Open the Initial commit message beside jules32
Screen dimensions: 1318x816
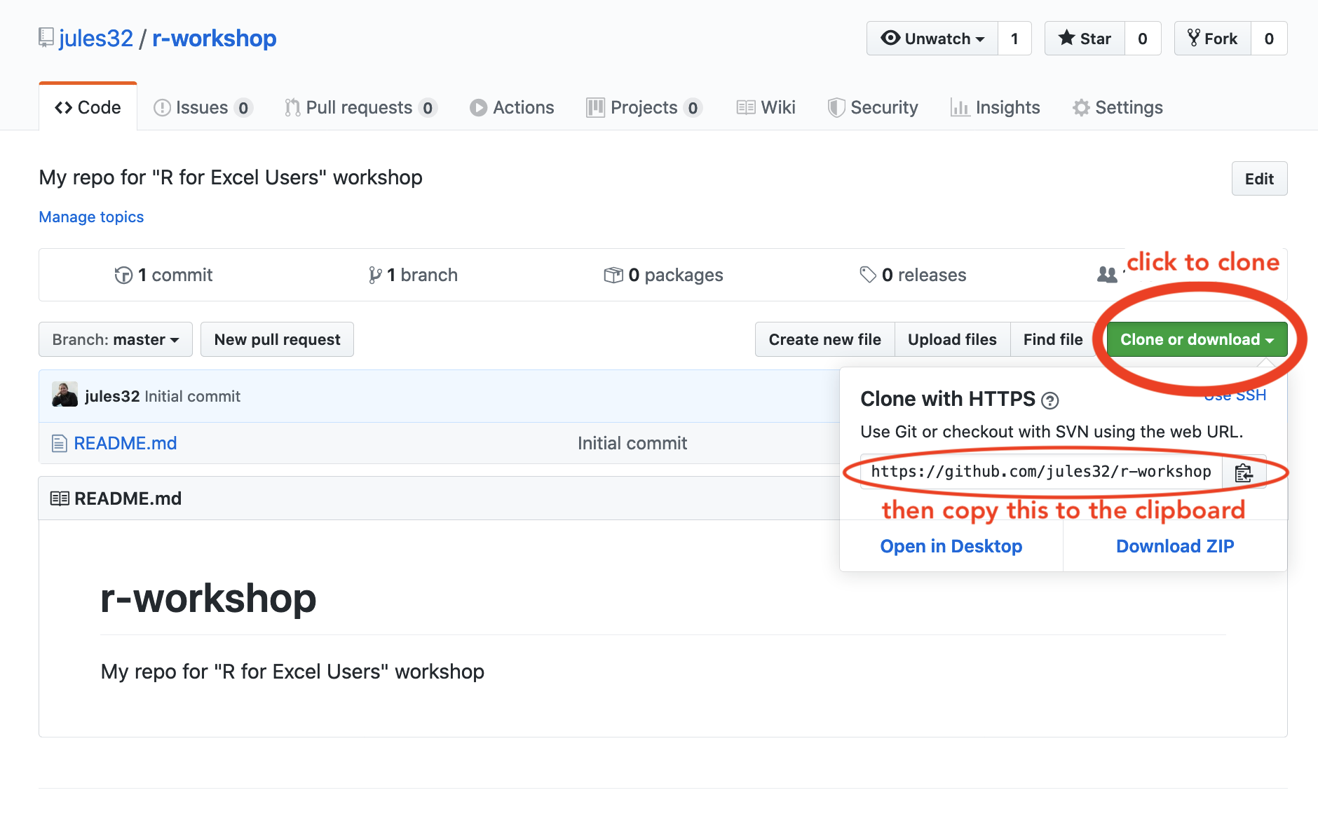pyautogui.click(x=192, y=396)
